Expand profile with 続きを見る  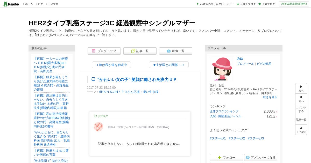270,97
